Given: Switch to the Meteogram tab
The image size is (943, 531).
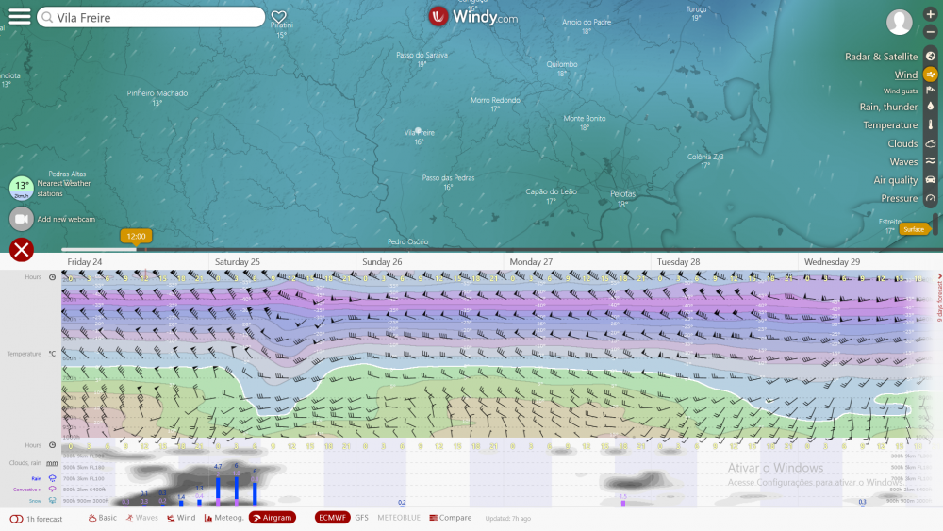Looking at the screenshot, I should (x=223, y=518).
